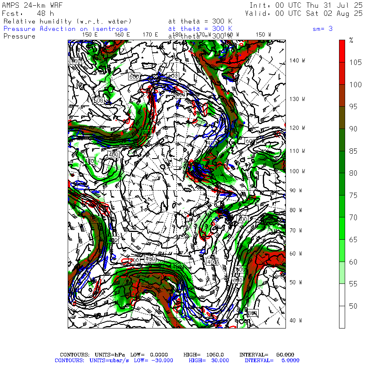
Task: Select the blue 'sm= 3' smoothing text
Action: (322, 29)
